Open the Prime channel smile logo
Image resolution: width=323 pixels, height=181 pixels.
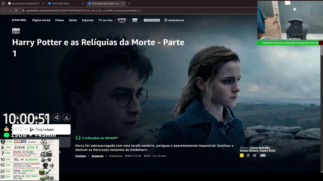tap(122, 20)
